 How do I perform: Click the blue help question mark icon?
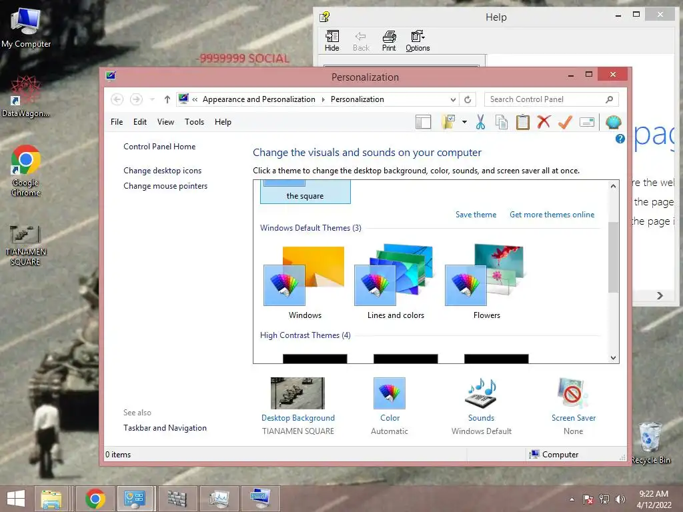[x=620, y=139]
